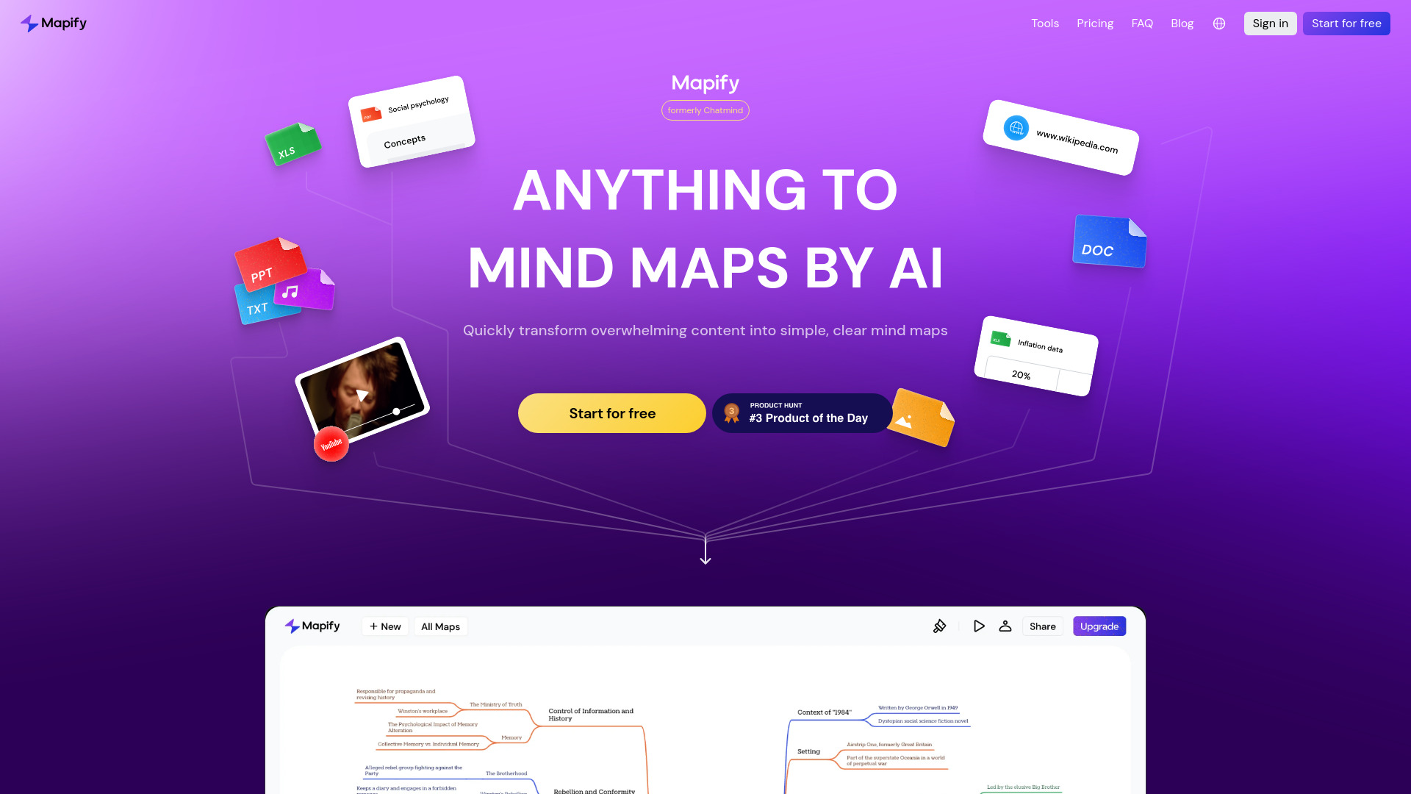Toggle the Sign in button top right
The height and width of the screenshot is (794, 1411).
tap(1271, 24)
